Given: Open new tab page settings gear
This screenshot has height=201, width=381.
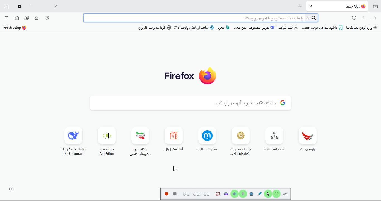Looking at the screenshot, I should pyautogui.click(x=11, y=189).
